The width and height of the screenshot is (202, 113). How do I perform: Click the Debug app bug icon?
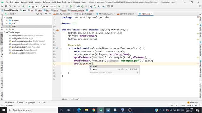point(71,6)
